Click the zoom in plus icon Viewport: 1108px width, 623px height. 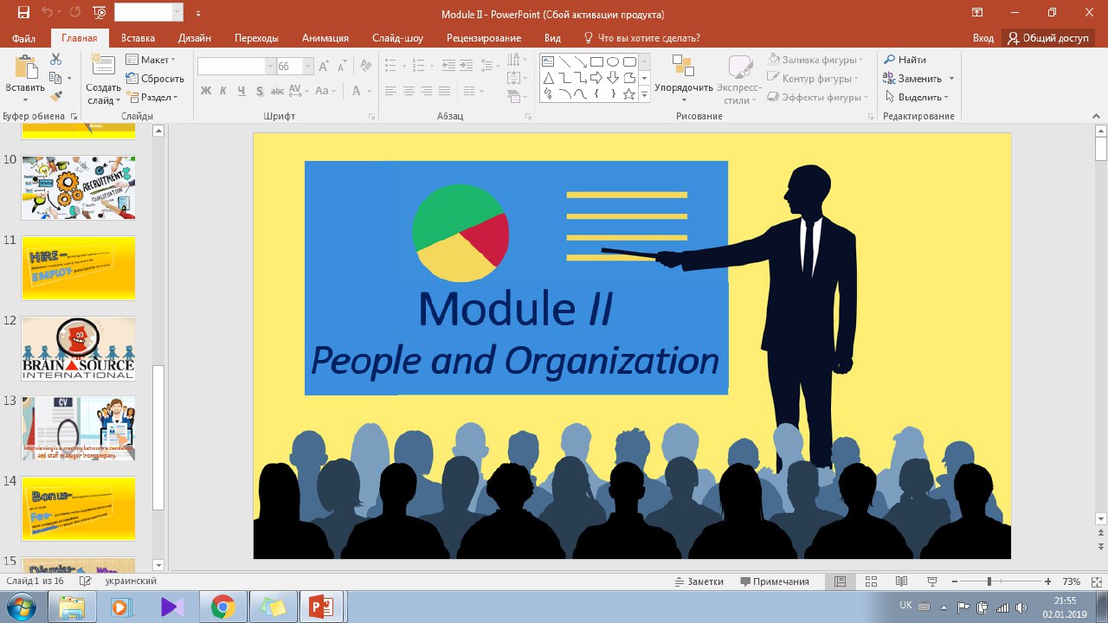(1048, 581)
